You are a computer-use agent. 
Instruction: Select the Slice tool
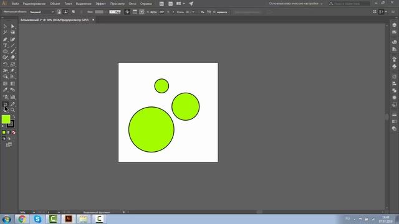pyautogui.click(x=12, y=104)
